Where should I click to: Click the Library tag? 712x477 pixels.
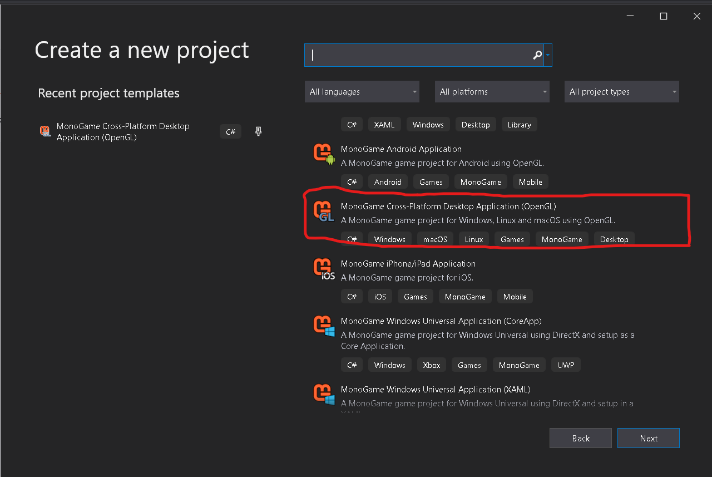(520, 125)
